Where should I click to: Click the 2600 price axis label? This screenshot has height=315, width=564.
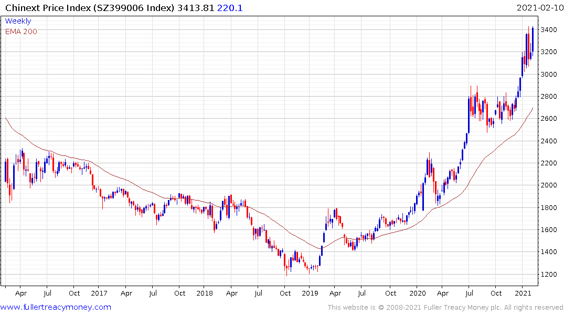pos(549,119)
